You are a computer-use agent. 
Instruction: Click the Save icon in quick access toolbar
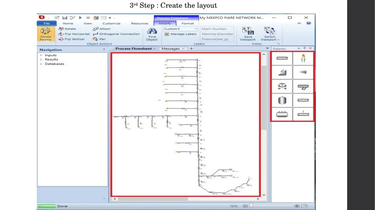pos(64,18)
